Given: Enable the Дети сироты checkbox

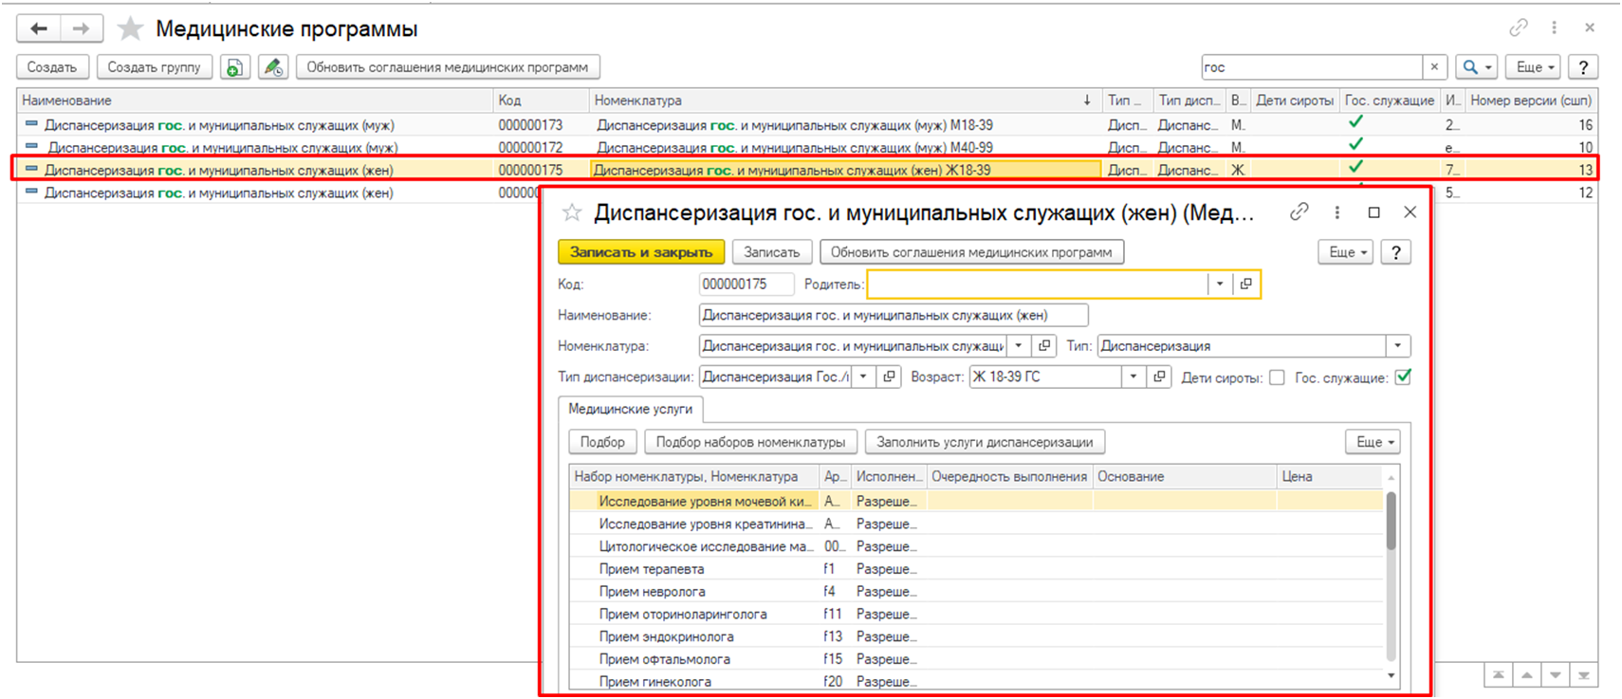Looking at the screenshot, I should click(1277, 377).
